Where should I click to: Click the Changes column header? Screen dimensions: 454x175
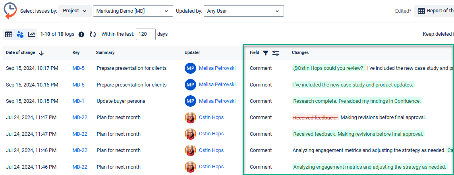[x=300, y=53]
